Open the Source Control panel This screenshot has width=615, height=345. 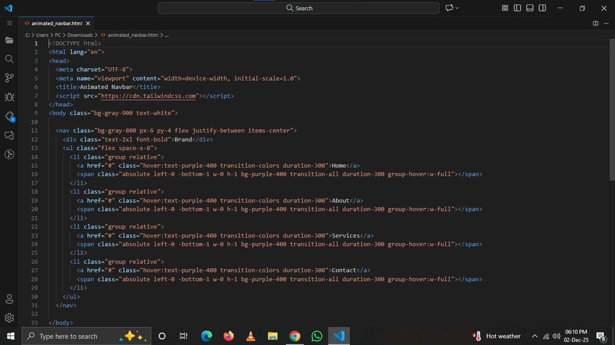[9, 77]
